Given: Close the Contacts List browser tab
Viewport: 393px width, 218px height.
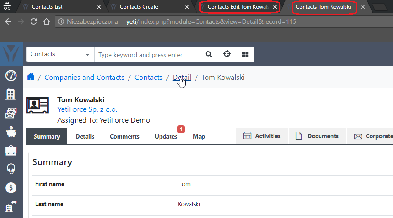Looking at the screenshot, I should [99, 7].
